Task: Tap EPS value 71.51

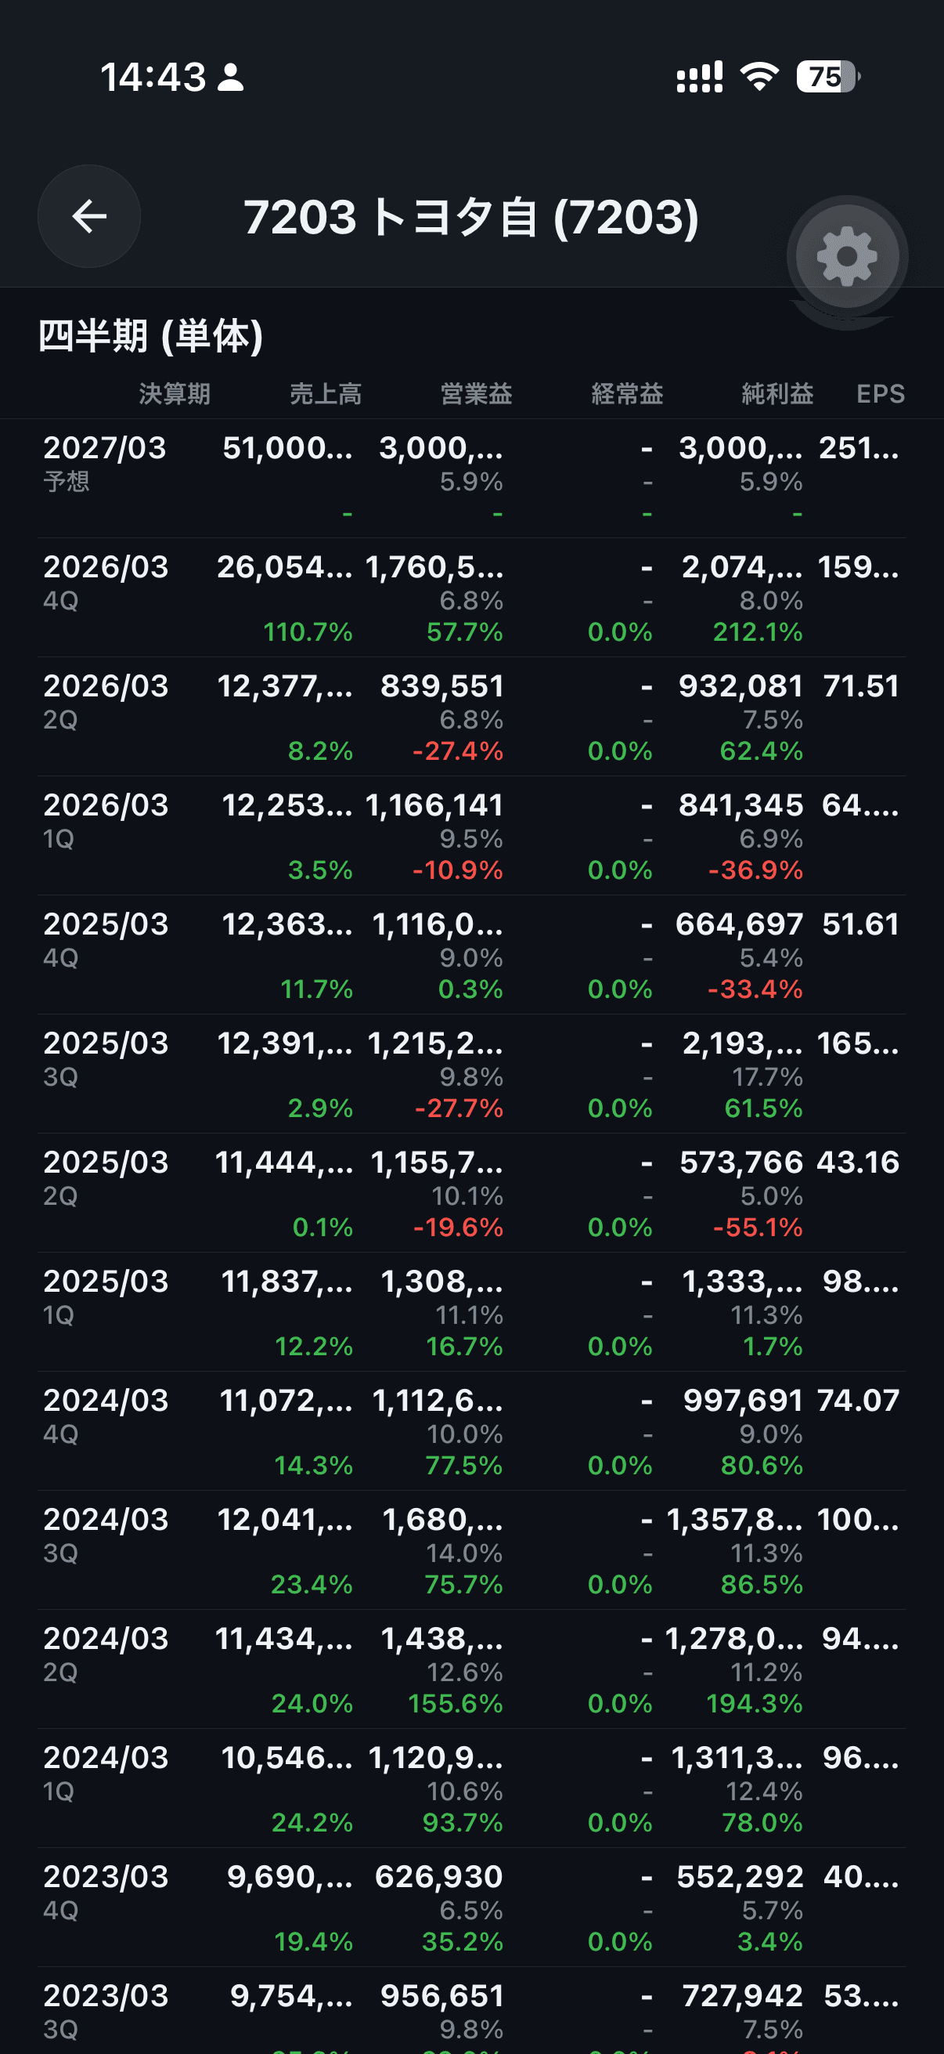Action: (861, 685)
